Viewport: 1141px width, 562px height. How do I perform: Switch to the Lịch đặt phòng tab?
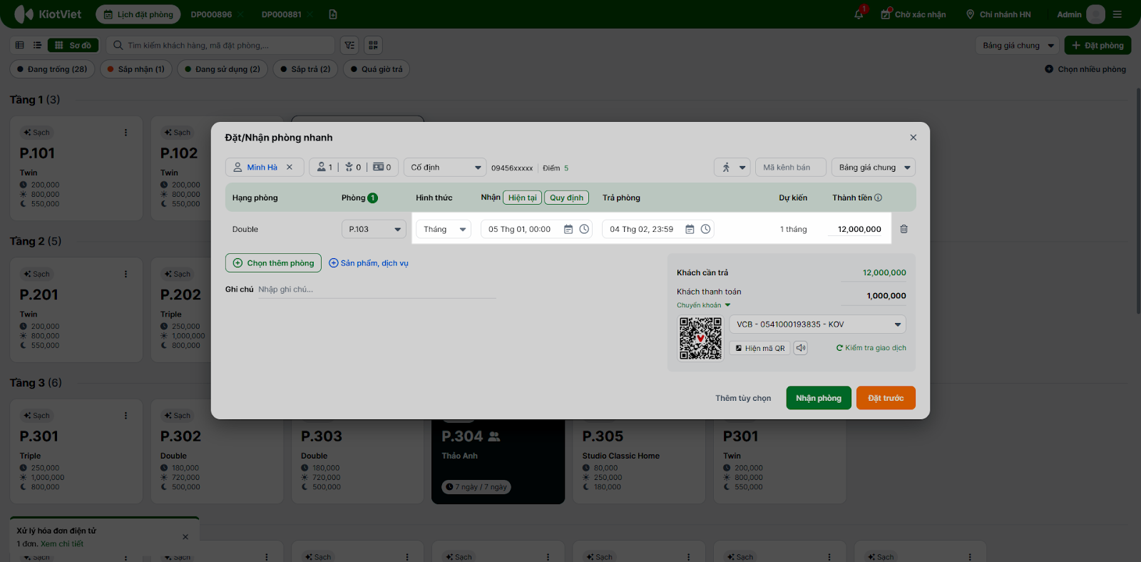coord(138,14)
